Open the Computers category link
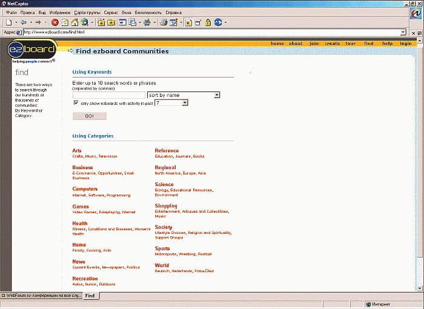This screenshot has height=309, width=424. 85,189
